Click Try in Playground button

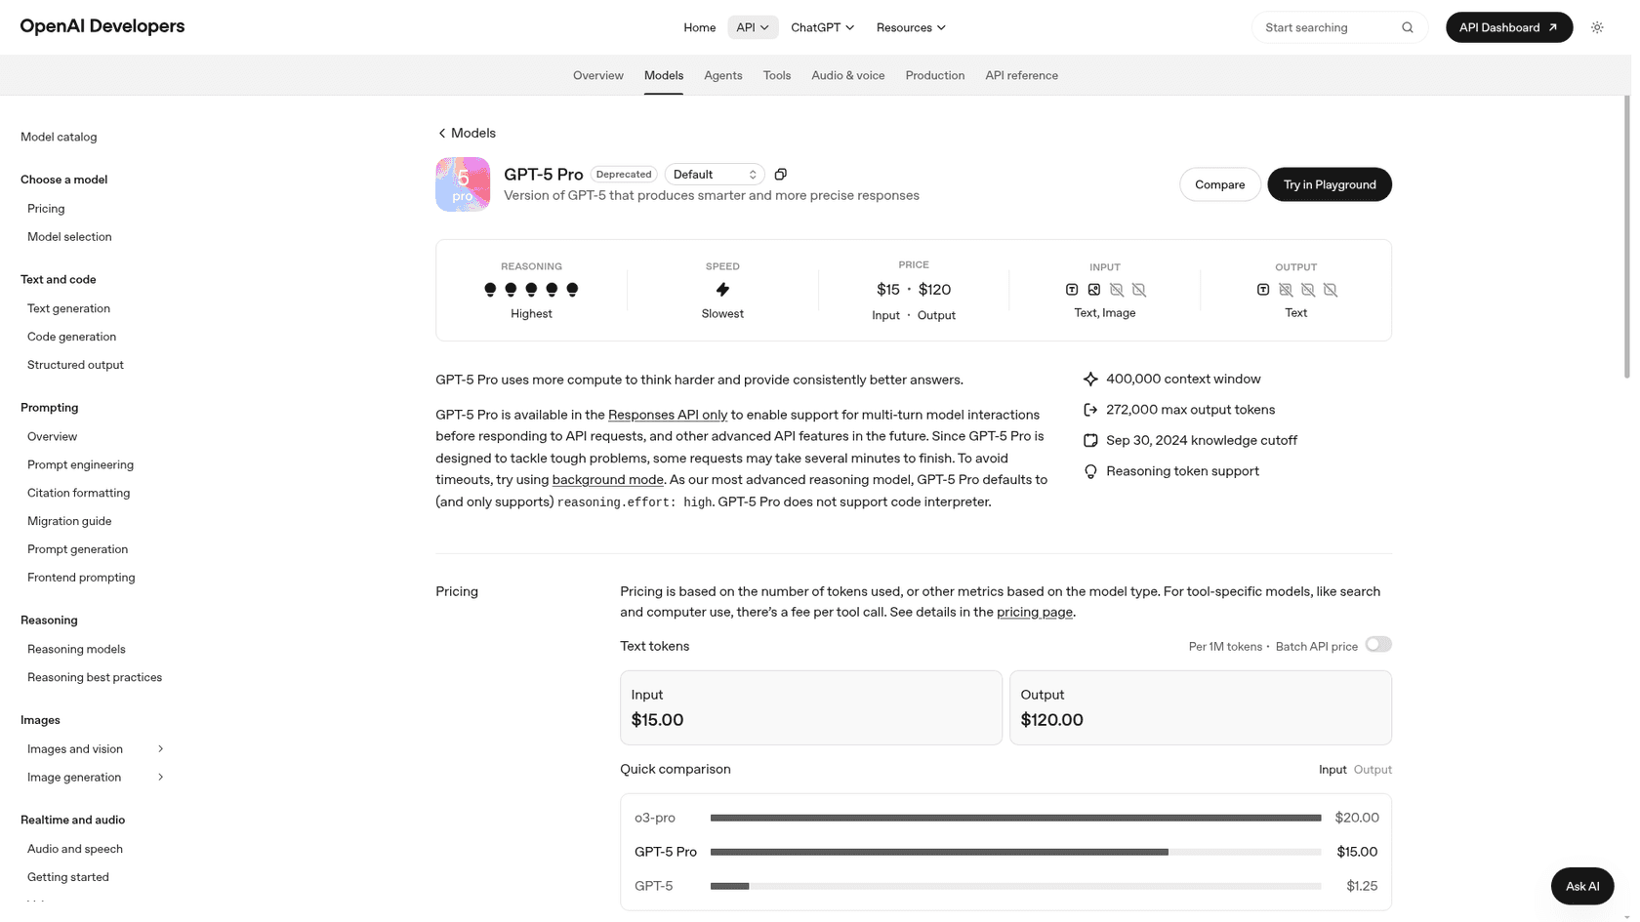[x=1330, y=184]
